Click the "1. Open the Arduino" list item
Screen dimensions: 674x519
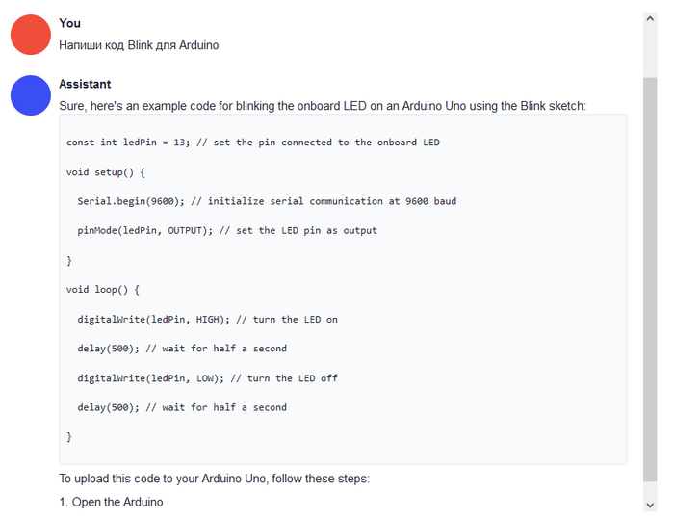(x=111, y=502)
